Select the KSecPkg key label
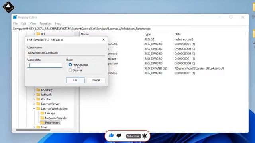This screenshot has height=143, width=255. pyautogui.click(x=47, y=90)
